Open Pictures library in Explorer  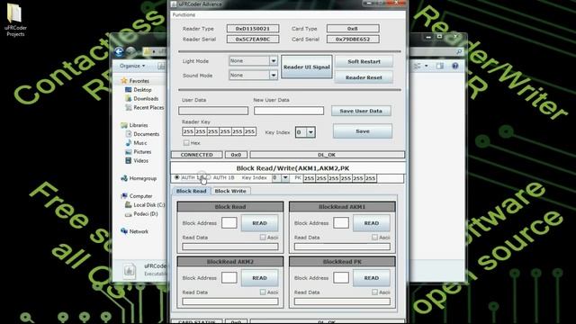[x=138, y=152]
